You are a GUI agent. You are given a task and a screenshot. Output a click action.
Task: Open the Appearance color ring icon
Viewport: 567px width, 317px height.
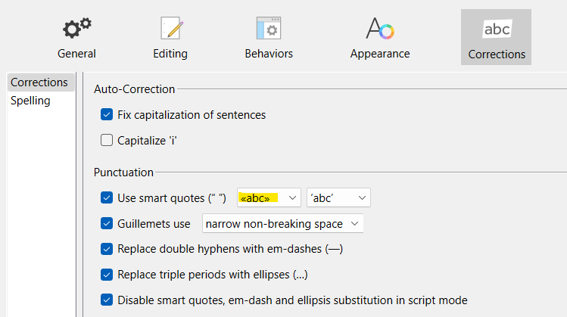coord(380,28)
